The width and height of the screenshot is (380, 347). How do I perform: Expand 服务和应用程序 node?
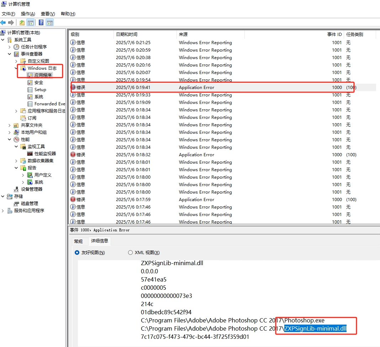coord(2,211)
